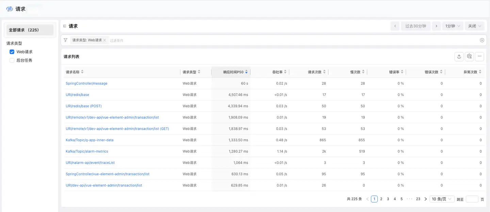Open Kafka/Topic/alarm-metrics request link
This screenshot has height=212, width=490.
(87, 152)
